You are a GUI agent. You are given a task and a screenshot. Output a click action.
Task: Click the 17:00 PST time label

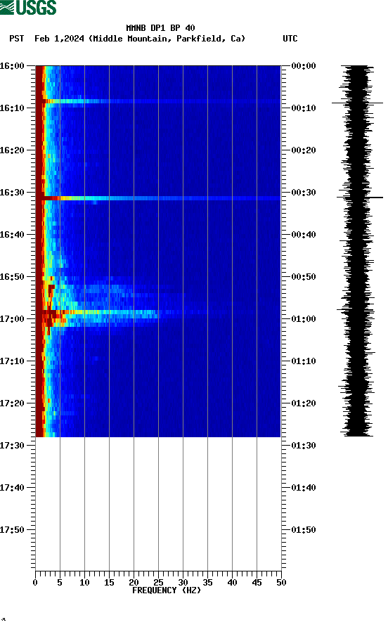(x=12, y=318)
